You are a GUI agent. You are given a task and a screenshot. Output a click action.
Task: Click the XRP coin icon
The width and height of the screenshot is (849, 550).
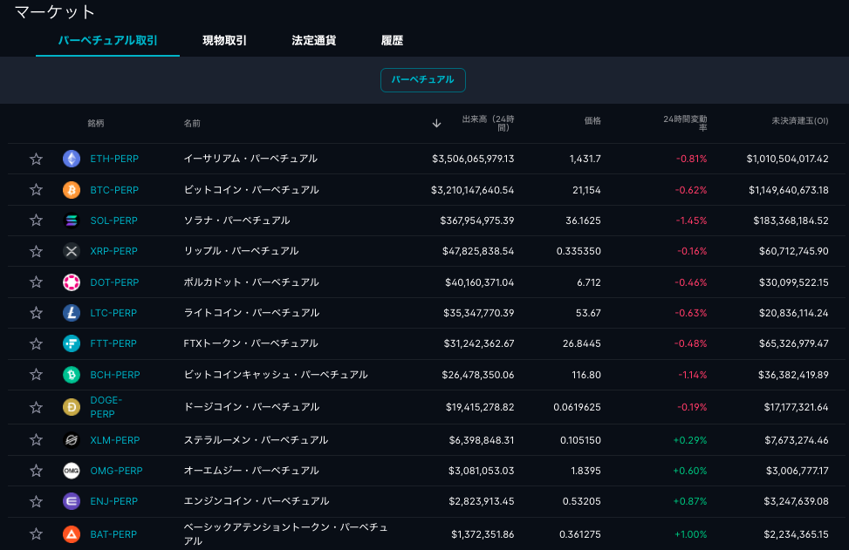pos(72,251)
